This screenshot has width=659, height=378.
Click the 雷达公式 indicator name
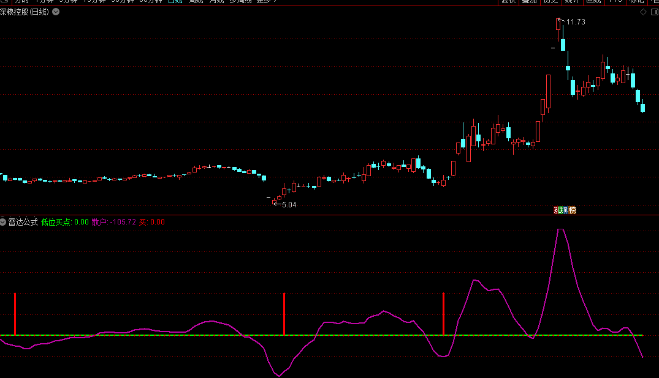coord(23,222)
